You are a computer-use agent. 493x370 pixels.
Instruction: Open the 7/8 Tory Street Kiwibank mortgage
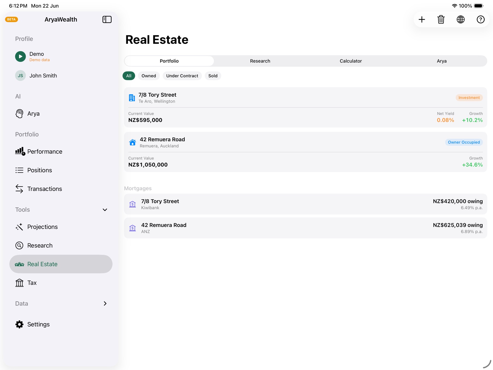305,204
